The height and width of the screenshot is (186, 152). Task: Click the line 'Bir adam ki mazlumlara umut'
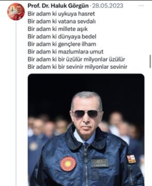click(x=65, y=52)
